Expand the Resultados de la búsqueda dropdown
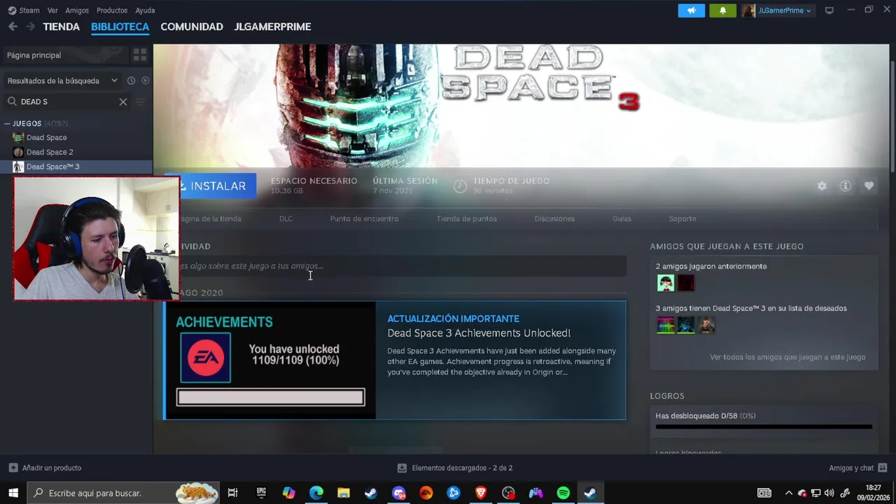896x504 pixels. tap(62, 80)
